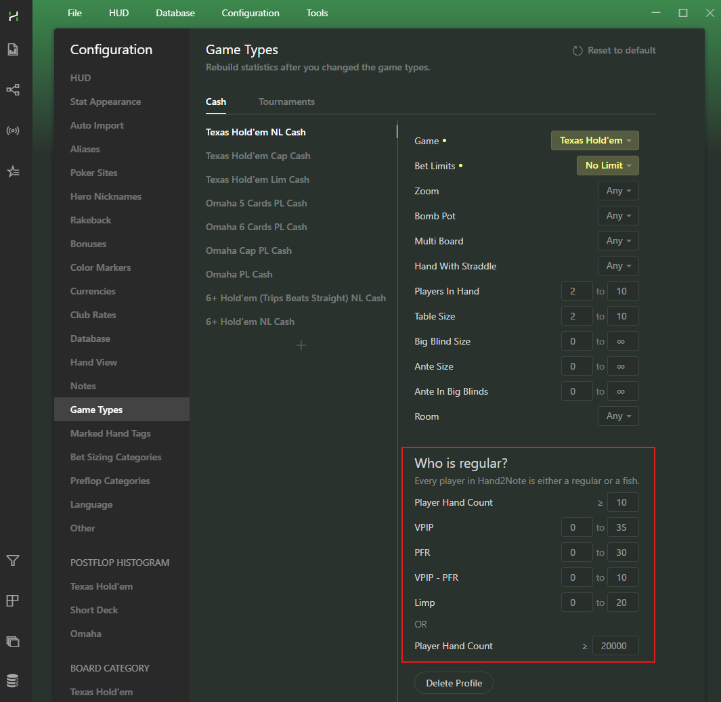Open the range research share-node icon
This screenshot has height=702, width=721.
[x=13, y=89]
